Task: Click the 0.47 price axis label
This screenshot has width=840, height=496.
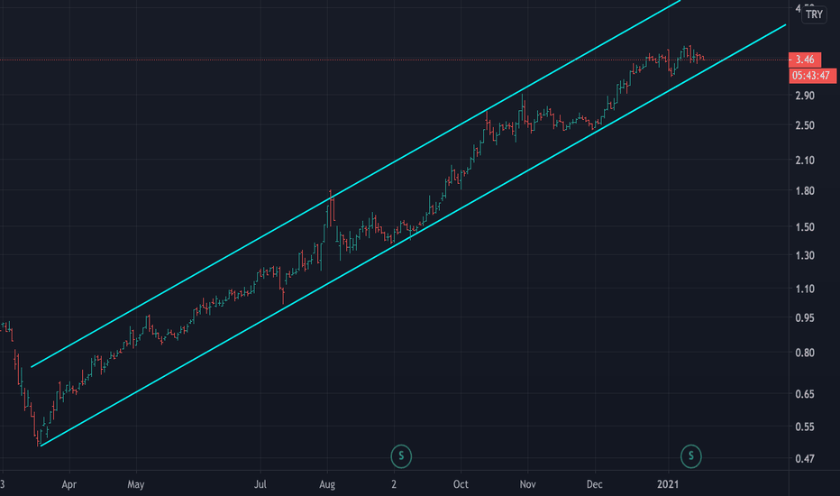Action: 805,458
